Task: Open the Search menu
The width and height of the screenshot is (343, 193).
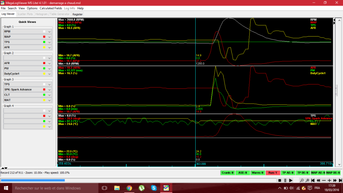Action: tap(12, 8)
